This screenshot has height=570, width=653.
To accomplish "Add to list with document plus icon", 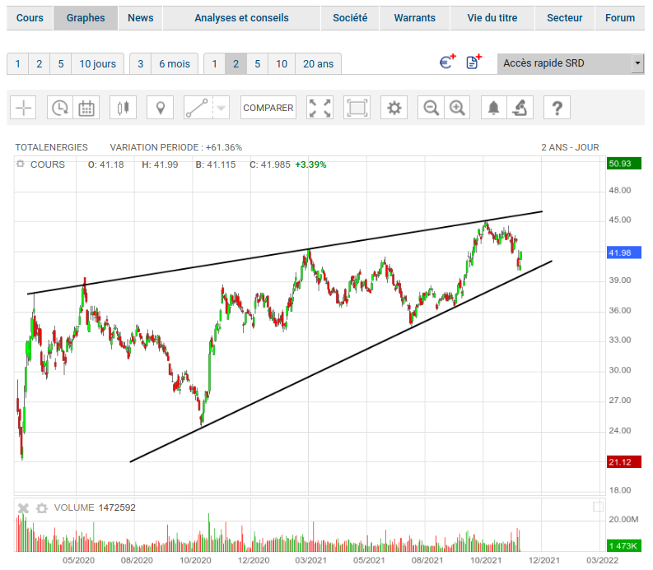I will tap(474, 62).
